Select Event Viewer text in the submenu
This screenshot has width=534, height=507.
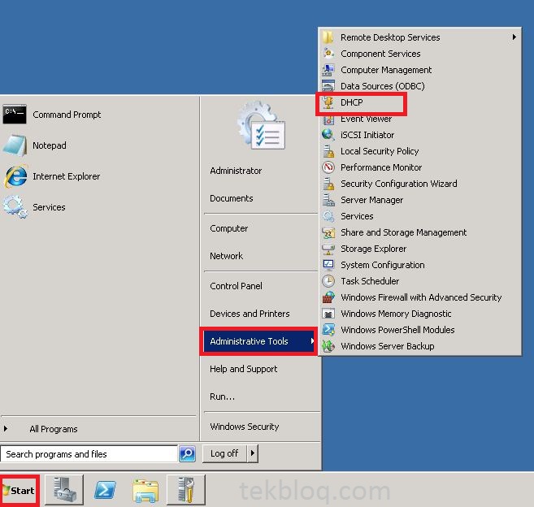tap(366, 119)
